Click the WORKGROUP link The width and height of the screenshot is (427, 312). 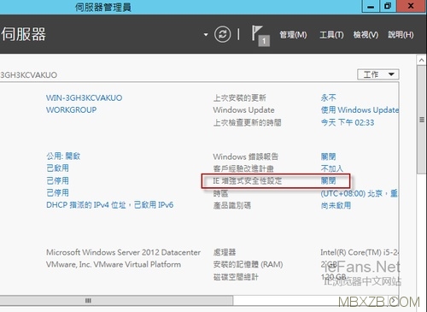tap(71, 109)
